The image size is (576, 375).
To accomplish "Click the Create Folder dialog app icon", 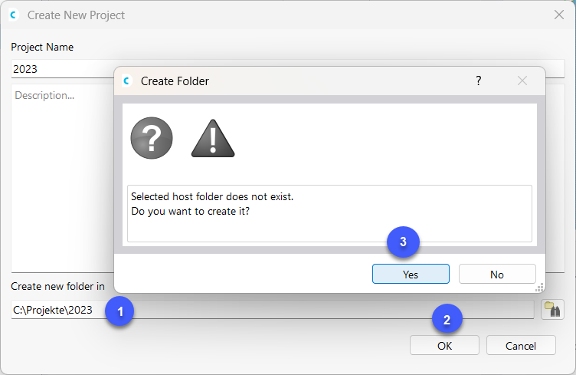I will tap(127, 81).
